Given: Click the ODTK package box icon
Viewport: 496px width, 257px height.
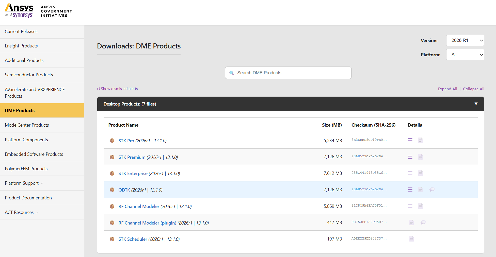Looking at the screenshot, I should coord(112,190).
